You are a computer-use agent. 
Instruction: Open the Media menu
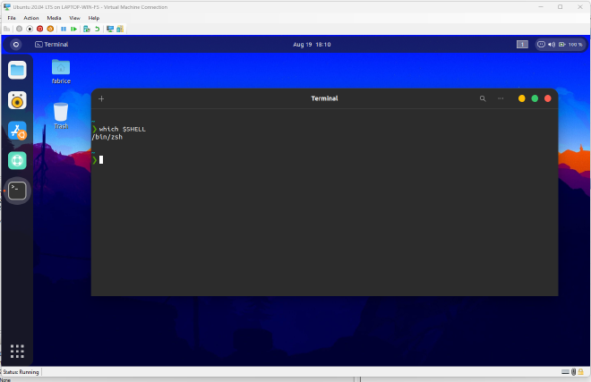(x=55, y=18)
